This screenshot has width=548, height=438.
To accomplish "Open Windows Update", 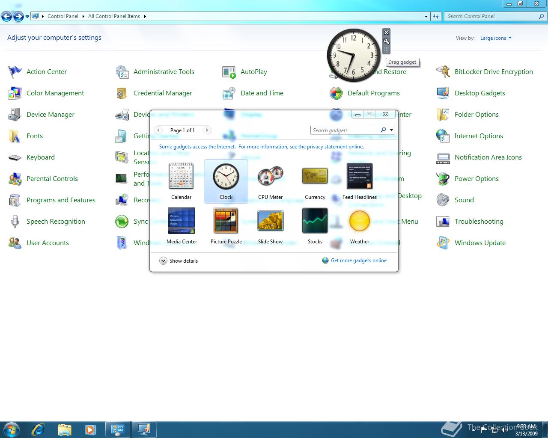I will tap(471, 243).
